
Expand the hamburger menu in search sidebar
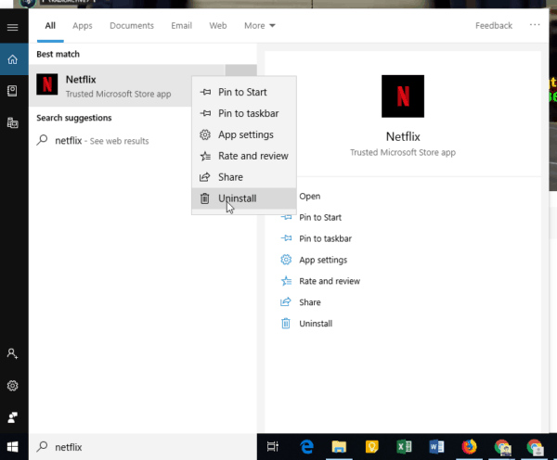(12, 27)
